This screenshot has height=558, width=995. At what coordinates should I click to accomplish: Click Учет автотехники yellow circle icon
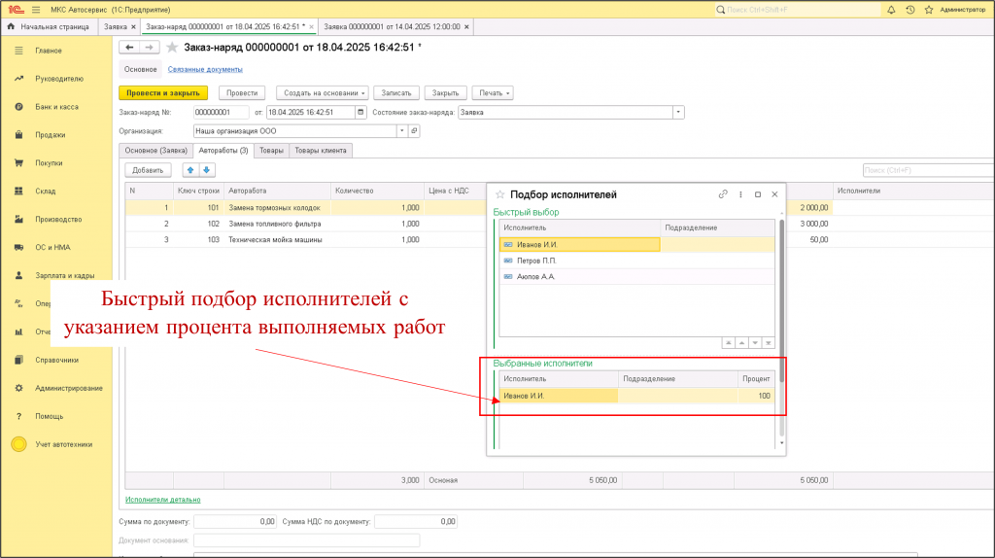(19, 444)
